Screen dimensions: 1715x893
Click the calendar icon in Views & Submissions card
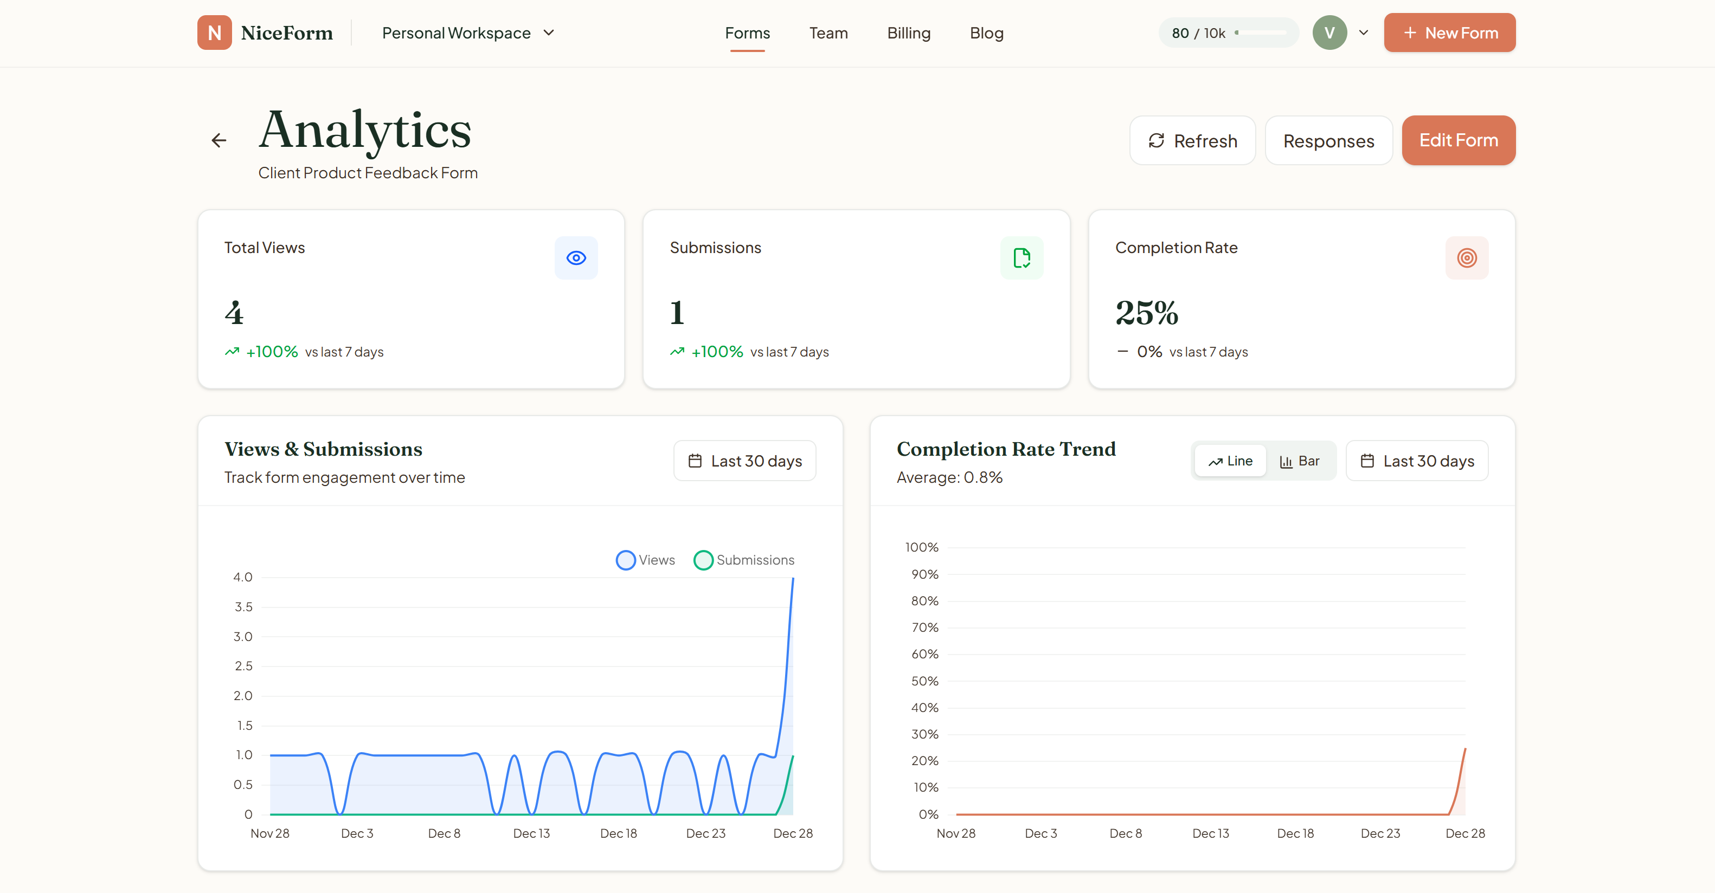695,460
